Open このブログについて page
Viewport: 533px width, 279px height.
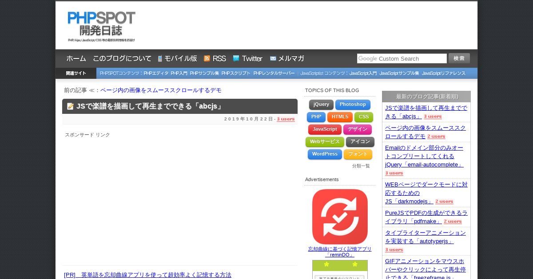tap(122, 58)
